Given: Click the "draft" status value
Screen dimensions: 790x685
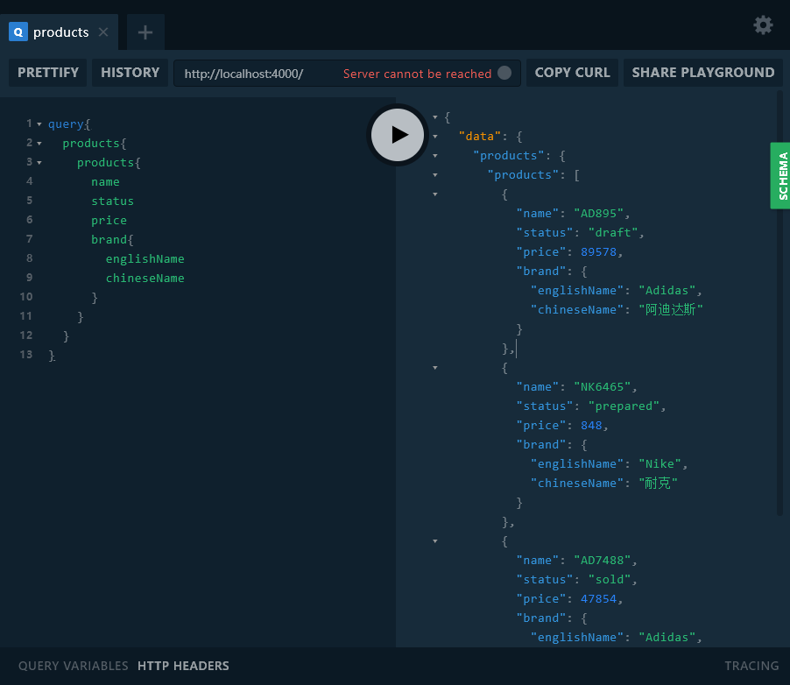Looking at the screenshot, I should point(613,232).
